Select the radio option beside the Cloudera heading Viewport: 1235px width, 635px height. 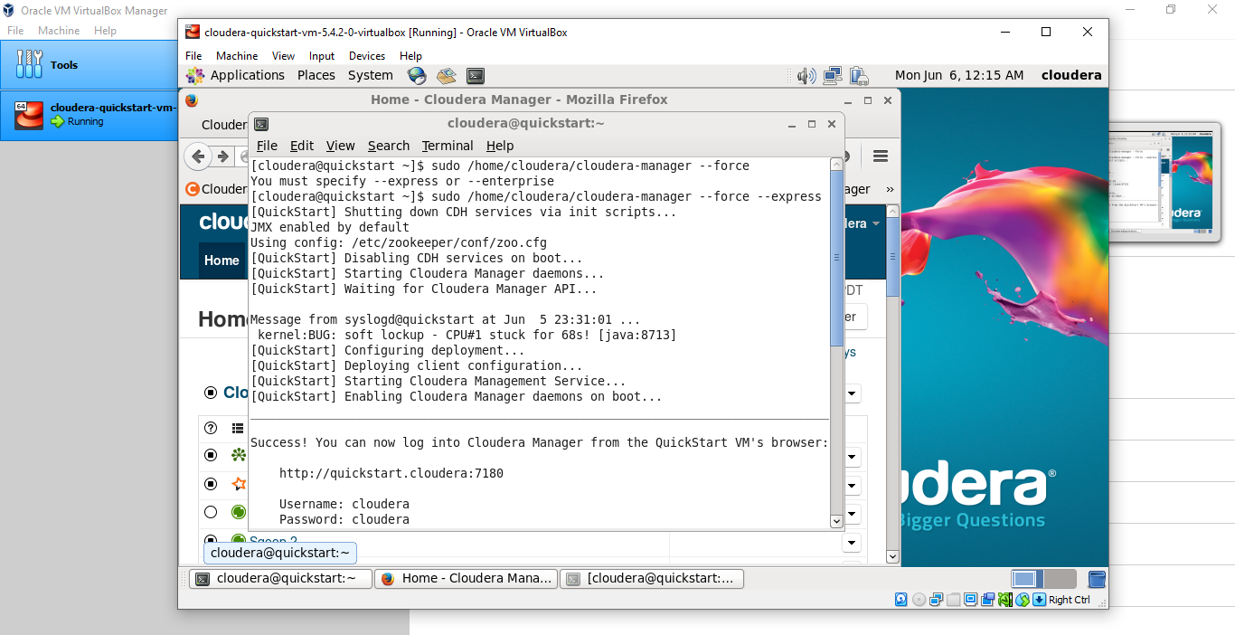(x=210, y=393)
